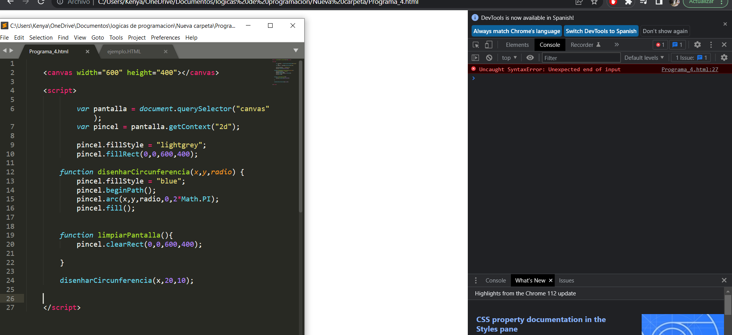732x335 pixels.
Task: Open the Find menu
Action: [x=63, y=37]
